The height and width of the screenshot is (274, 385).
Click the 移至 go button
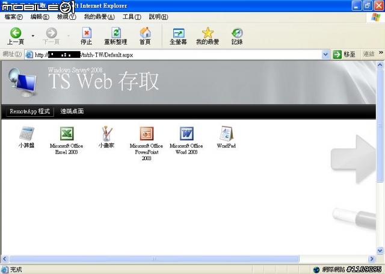pyautogui.click(x=344, y=55)
